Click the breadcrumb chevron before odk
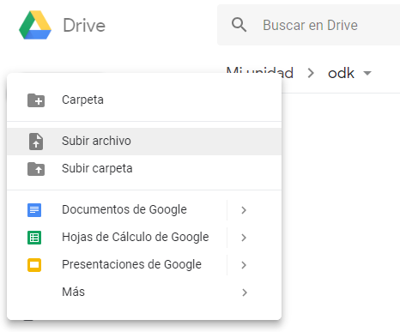The image size is (400, 332). (311, 73)
